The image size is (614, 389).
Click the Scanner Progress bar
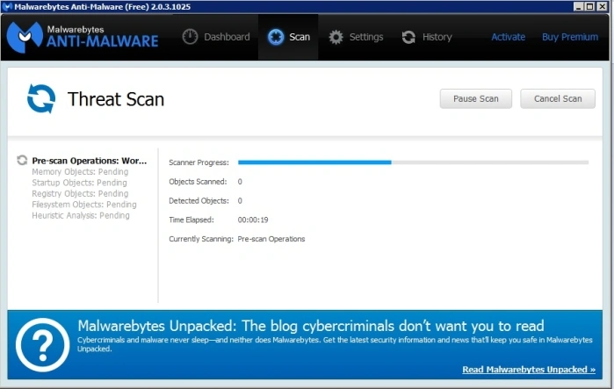(413, 162)
